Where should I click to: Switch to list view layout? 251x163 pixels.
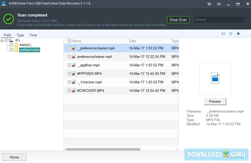(x=230, y=34)
